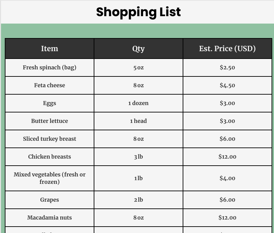The image size is (274, 233).
Task: Select the 5 oz quantity cell
Action: click(138, 67)
